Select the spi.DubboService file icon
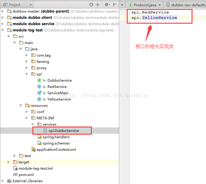The image size is (206, 184). pos(45,130)
